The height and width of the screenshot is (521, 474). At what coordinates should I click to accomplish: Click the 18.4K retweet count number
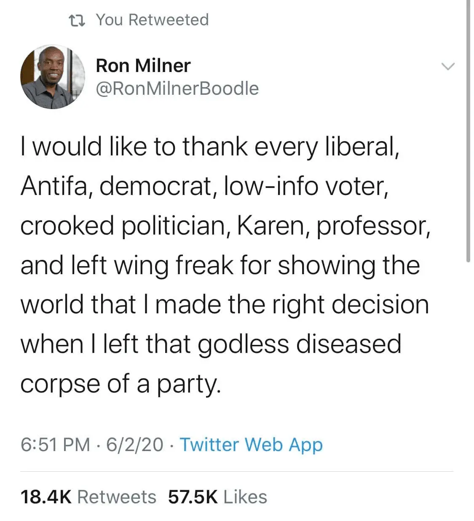[x=46, y=497]
